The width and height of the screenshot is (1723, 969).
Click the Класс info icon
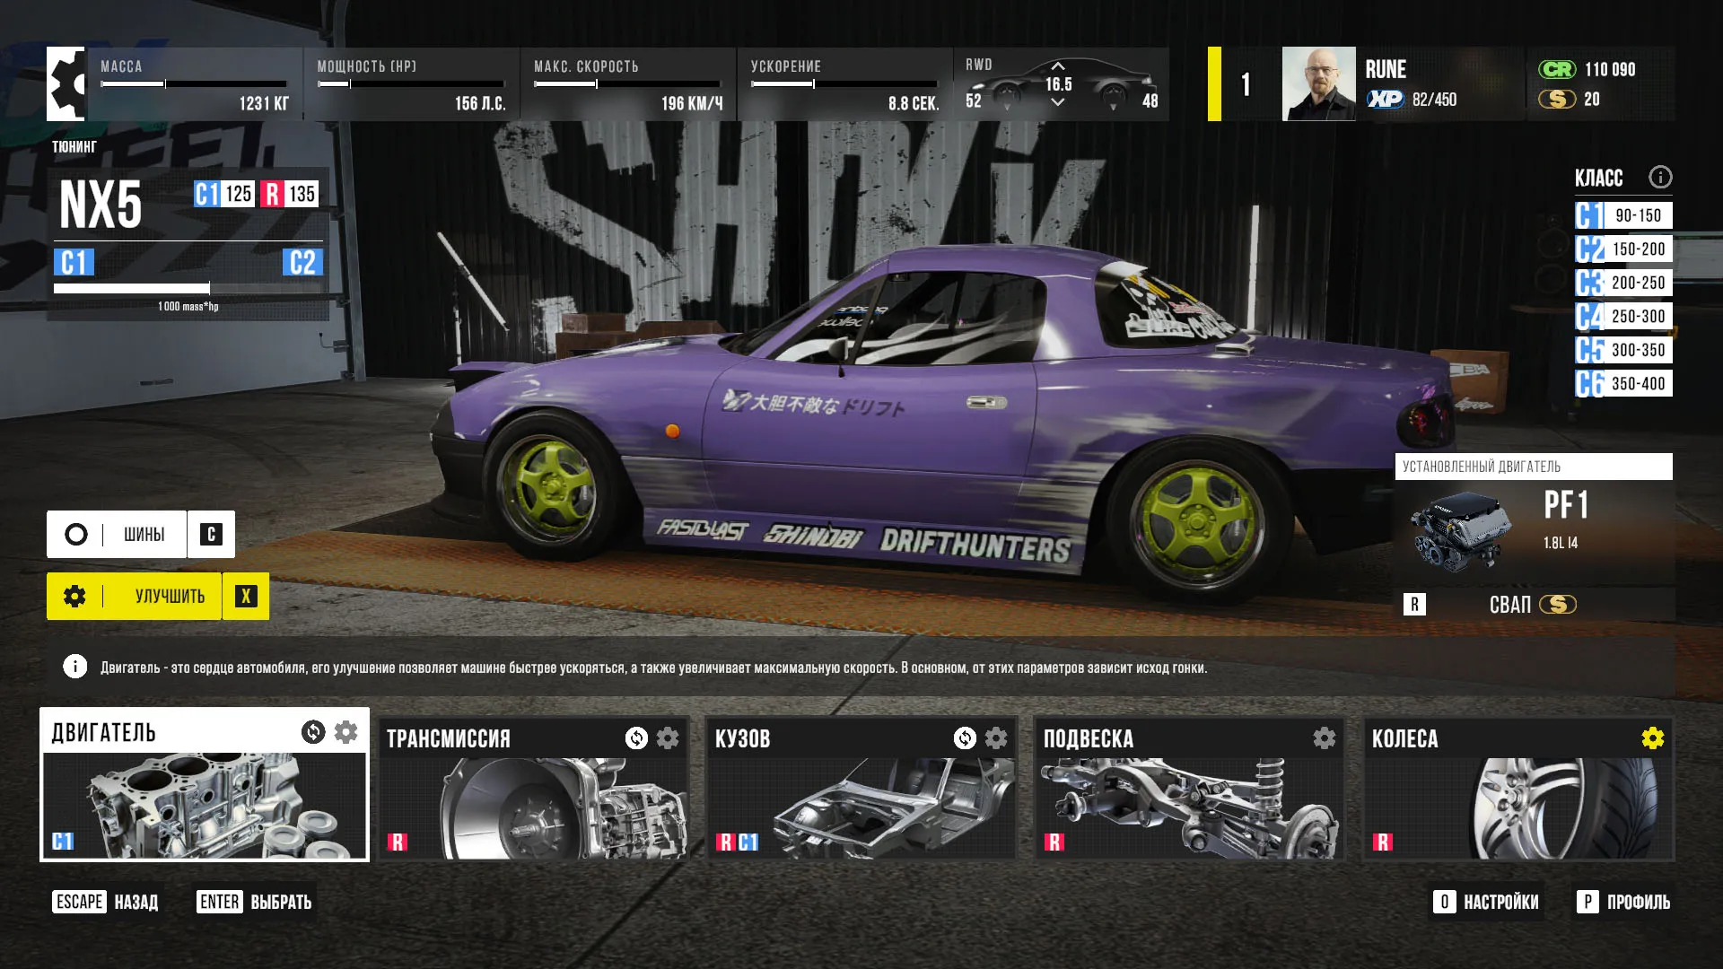point(1660,177)
